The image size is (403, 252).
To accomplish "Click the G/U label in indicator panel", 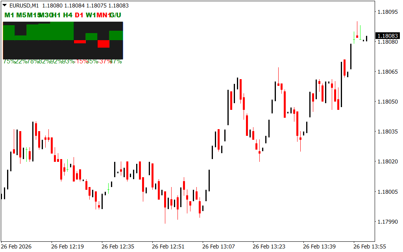I will [116, 15].
